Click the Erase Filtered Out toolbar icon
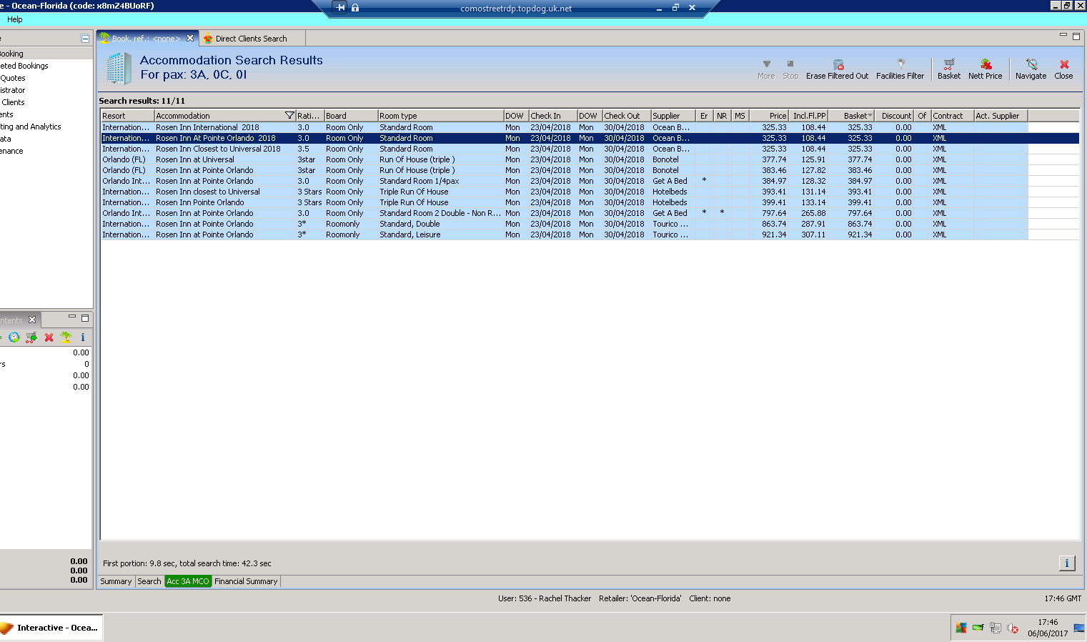1087x642 pixels. tap(838, 64)
